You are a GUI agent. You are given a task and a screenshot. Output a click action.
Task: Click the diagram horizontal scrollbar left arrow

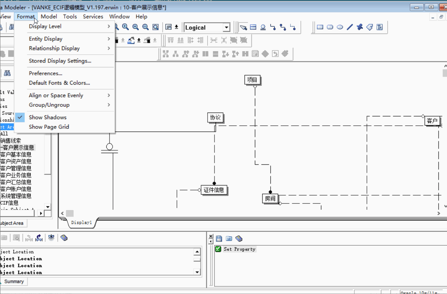click(63, 213)
